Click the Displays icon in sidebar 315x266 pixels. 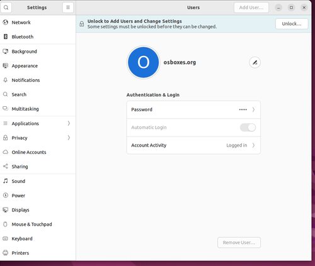6,210
